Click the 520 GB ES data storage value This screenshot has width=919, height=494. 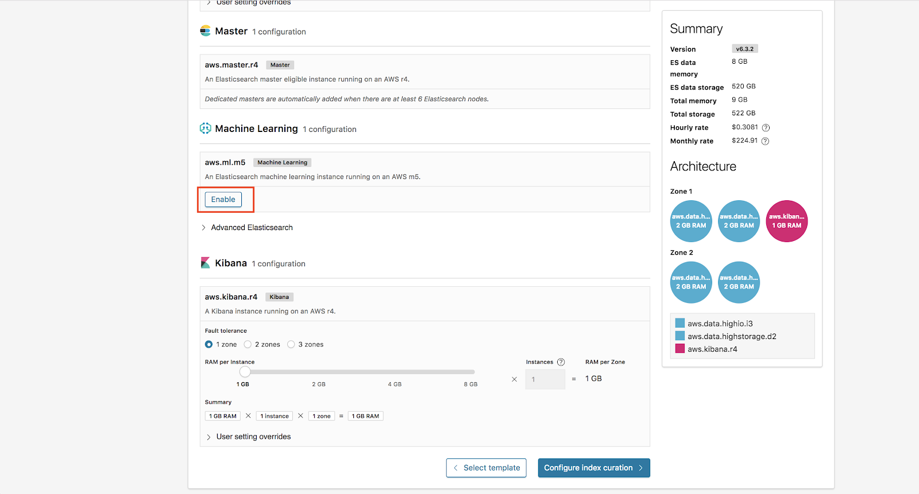pos(744,87)
